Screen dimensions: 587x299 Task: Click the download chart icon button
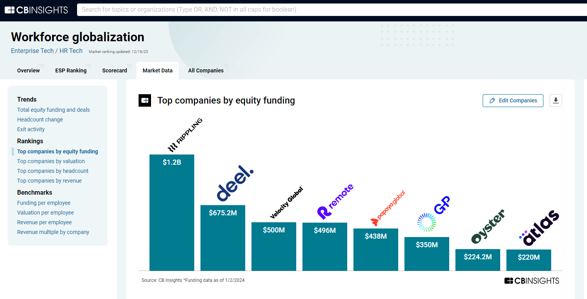click(x=556, y=100)
